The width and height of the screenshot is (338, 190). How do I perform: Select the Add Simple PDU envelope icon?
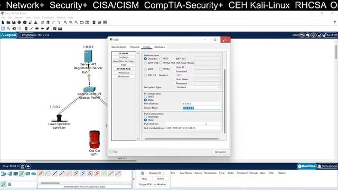(x=54, y=28)
